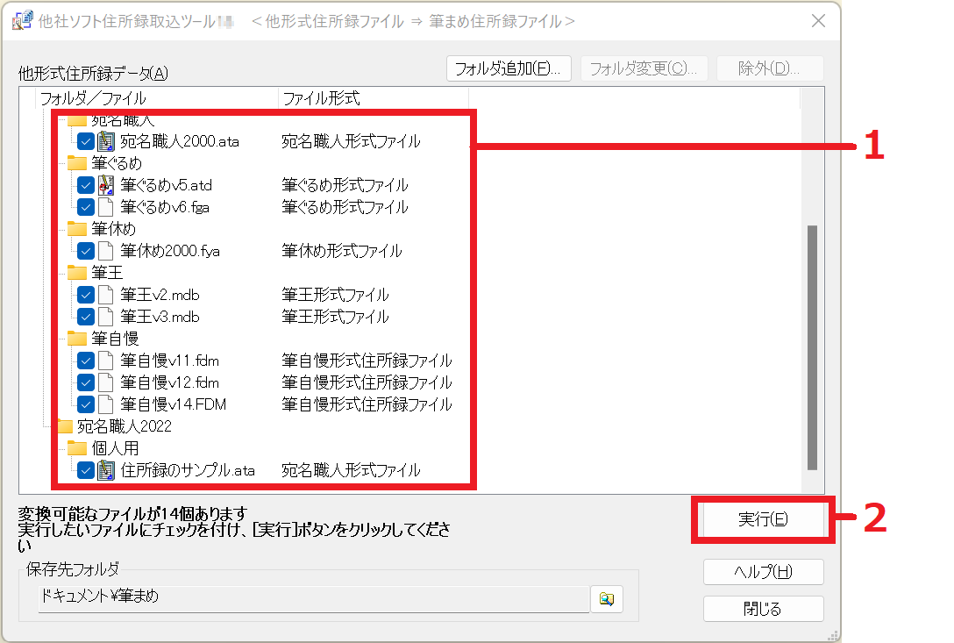Click the application icon in the title bar

tap(22, 20)
